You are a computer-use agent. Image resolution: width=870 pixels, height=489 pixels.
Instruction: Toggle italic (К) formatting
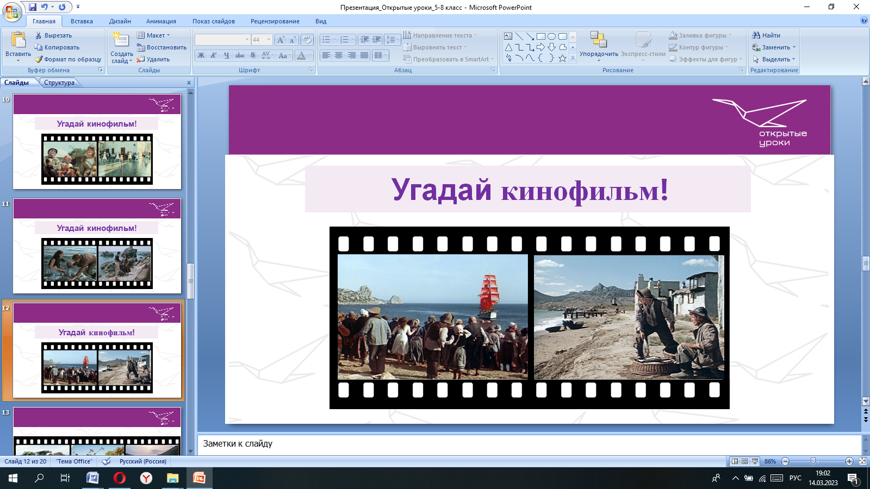click(x=214, y=55)
